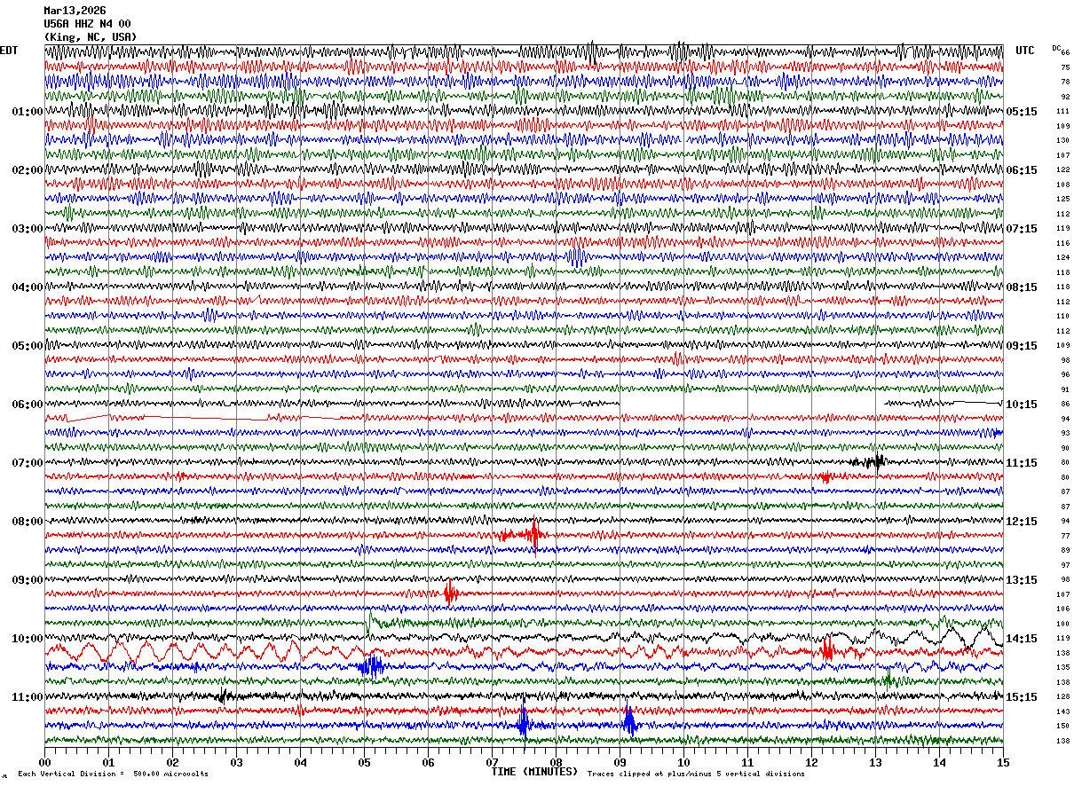Click the 02:00 EDT row label
Viewport: 1074px width, 786px height.
tap(28, 170)
